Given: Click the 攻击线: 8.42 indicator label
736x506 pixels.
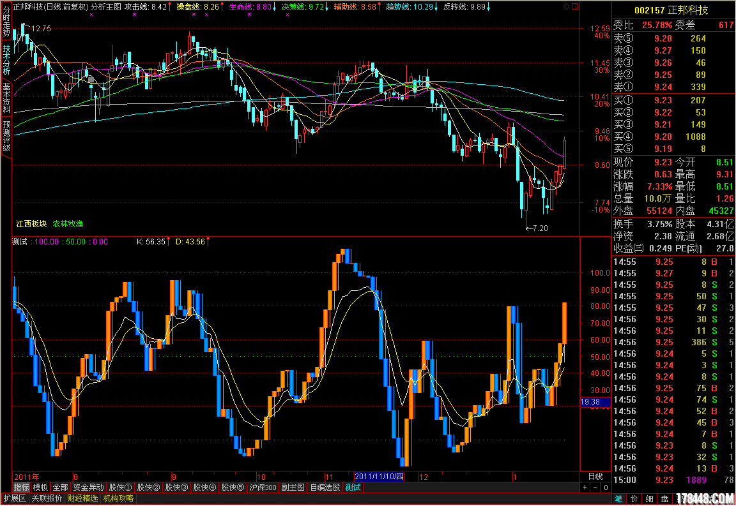Looking at the screenshot, I should pos(148,6).
